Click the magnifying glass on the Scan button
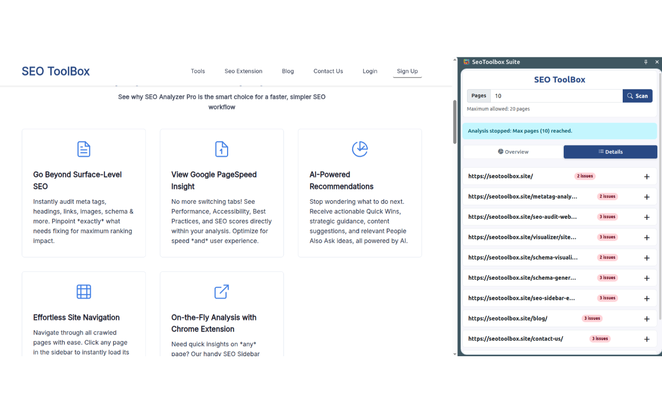Screen dimensions: 662x413 630,96
